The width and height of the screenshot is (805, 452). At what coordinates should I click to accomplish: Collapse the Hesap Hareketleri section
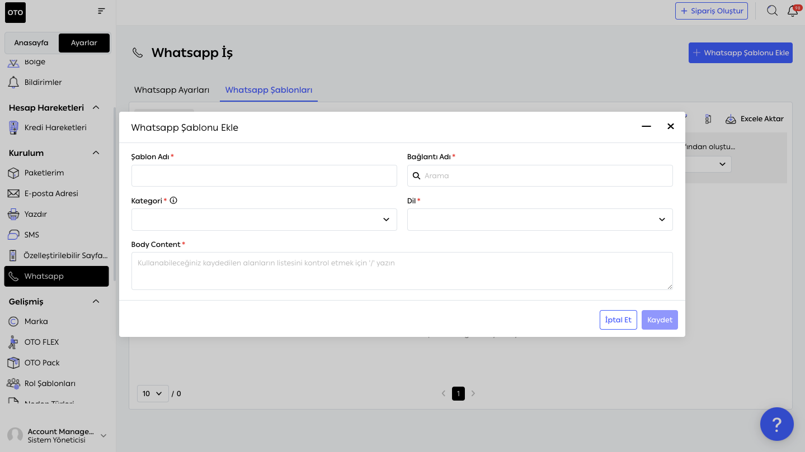tap(96, 107)
